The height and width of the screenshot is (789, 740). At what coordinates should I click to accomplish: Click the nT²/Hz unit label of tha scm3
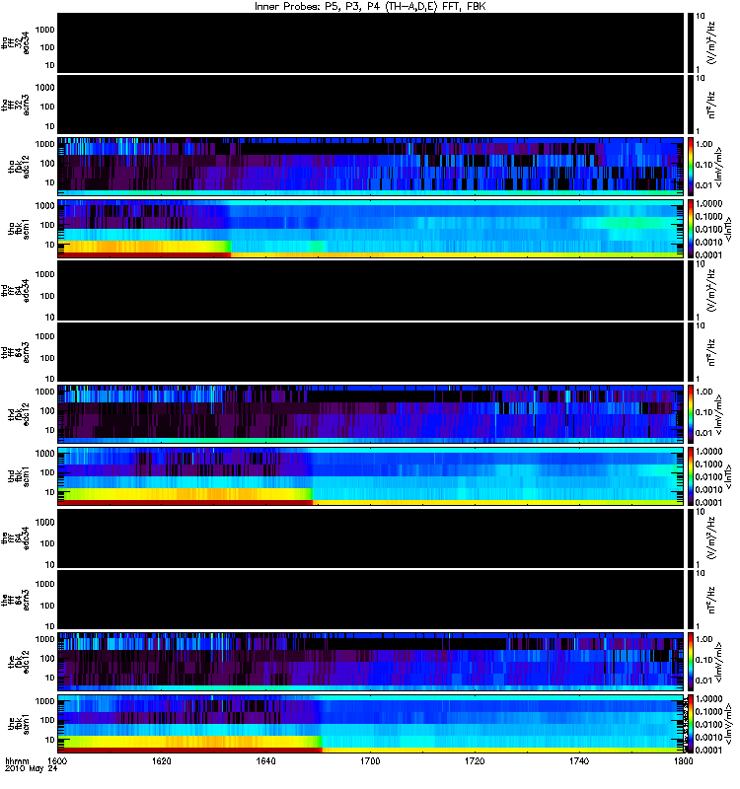coord(711,105)
